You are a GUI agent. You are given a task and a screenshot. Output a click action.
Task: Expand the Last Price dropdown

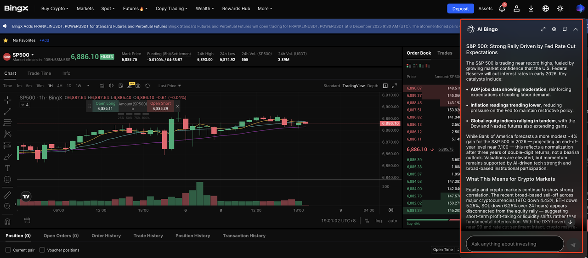[170, 86]
